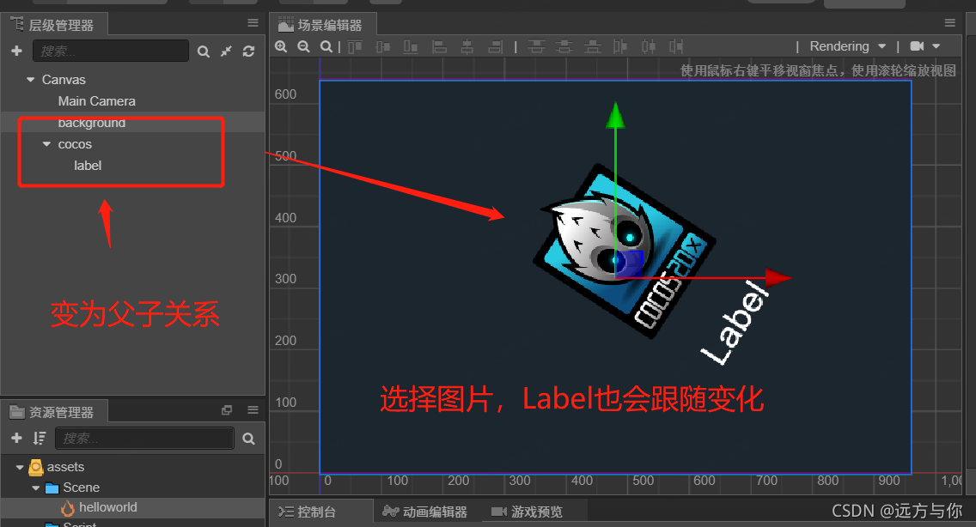The height and width of the screenshot is (527, 976).
Task: Align right edges of selected nodes
Action: 496,46
